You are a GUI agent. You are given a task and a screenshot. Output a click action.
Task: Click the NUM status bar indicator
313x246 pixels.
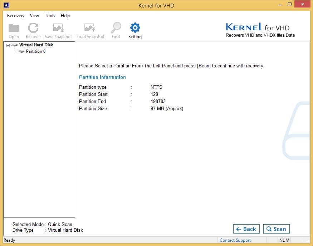284,240
